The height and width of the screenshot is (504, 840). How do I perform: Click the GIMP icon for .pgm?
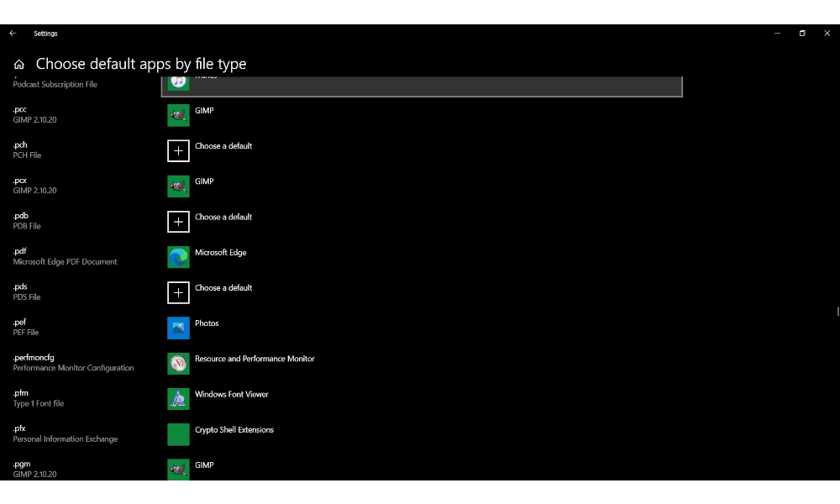pos(178,470)
